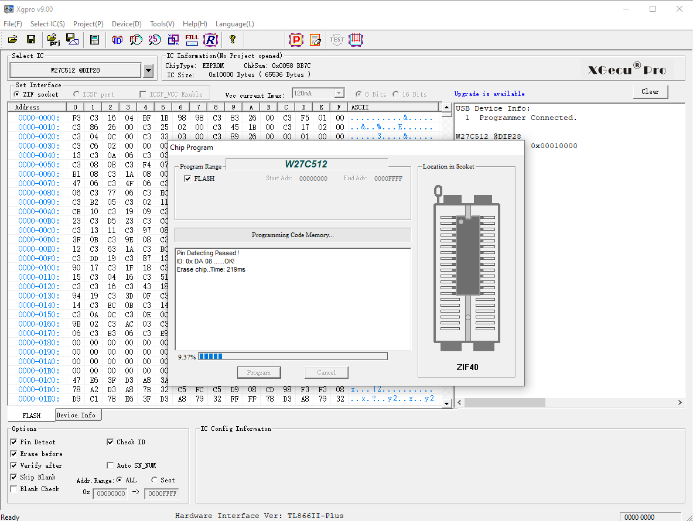Click the chip pin-test icon with red arrows

356,40
